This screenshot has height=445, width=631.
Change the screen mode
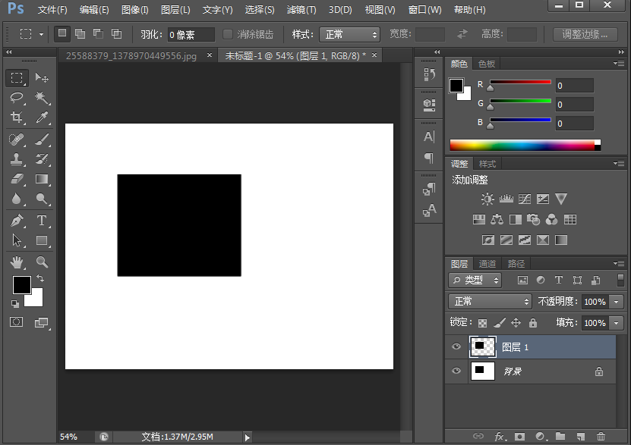pos(42,322)
